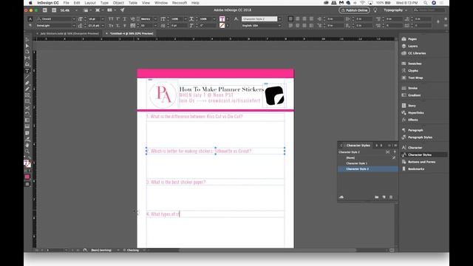Click the text stroke none swatch

[222, 26]
